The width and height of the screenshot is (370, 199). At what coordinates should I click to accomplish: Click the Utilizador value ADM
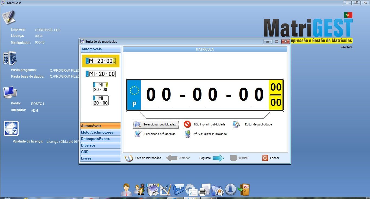coord(35,110)
